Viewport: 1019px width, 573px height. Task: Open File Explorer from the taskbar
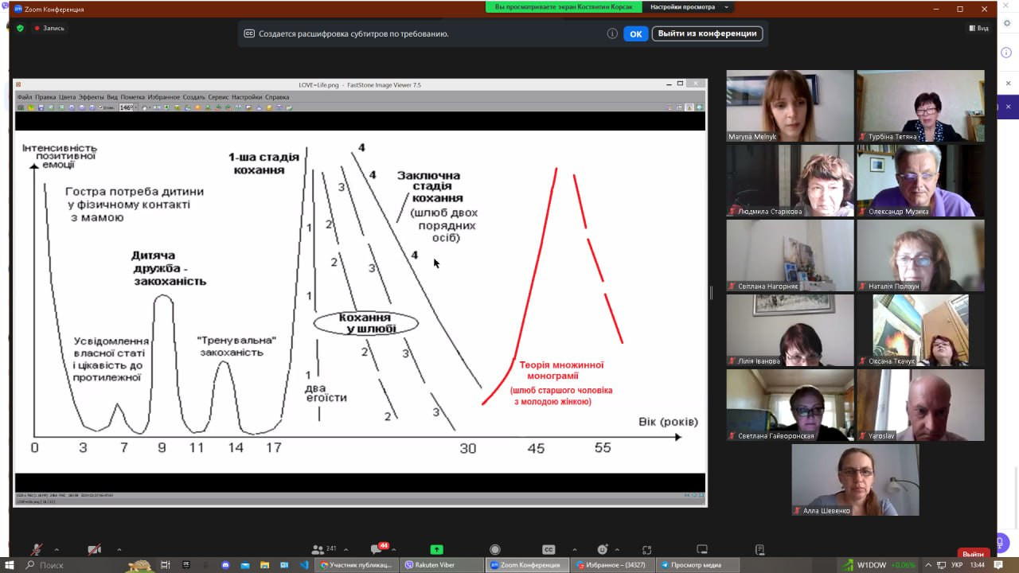264,565
